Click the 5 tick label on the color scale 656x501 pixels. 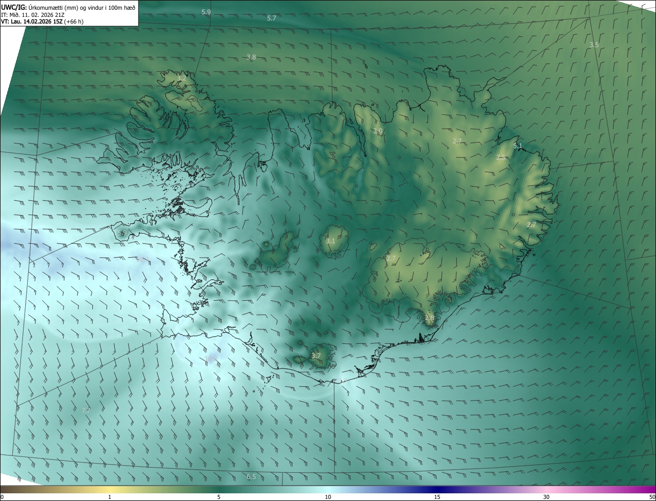tap(219, 497)
